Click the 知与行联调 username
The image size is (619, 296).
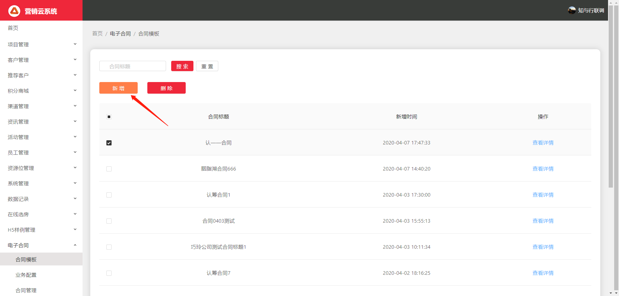coord(591,10)
